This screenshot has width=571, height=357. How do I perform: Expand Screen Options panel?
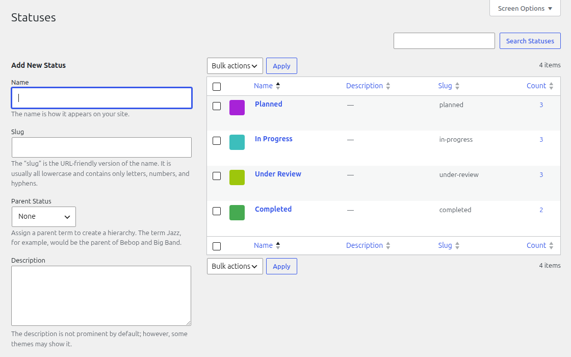pyautogui.click(x=525, y=8)
